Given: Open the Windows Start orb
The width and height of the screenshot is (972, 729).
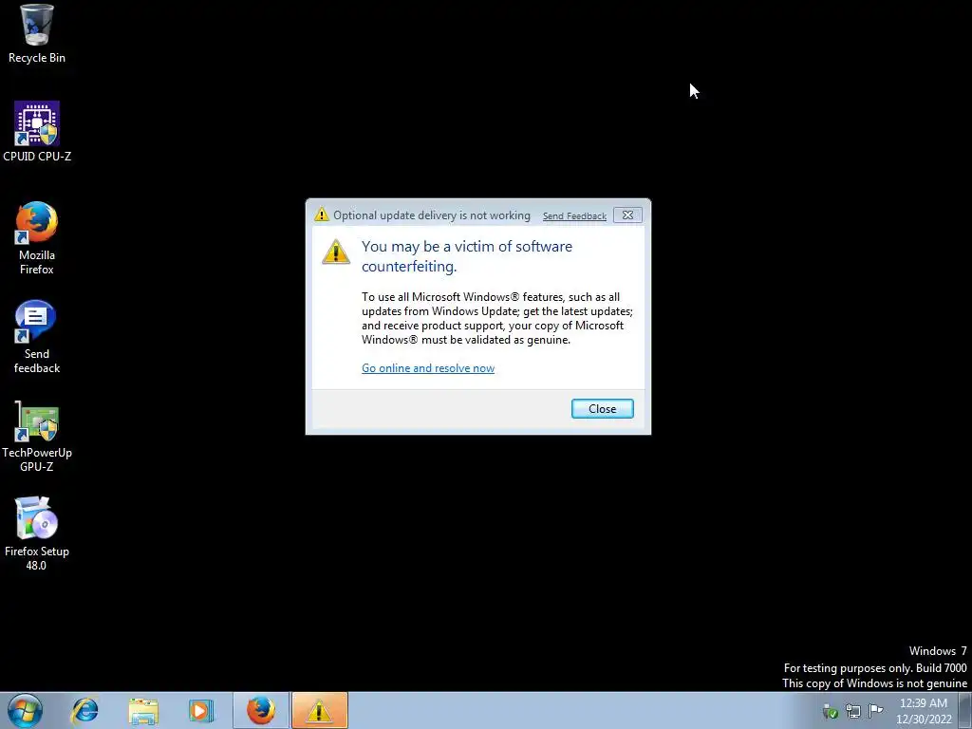Looking at the screenshot, I should pyautogui.click(x=26, y=710).
